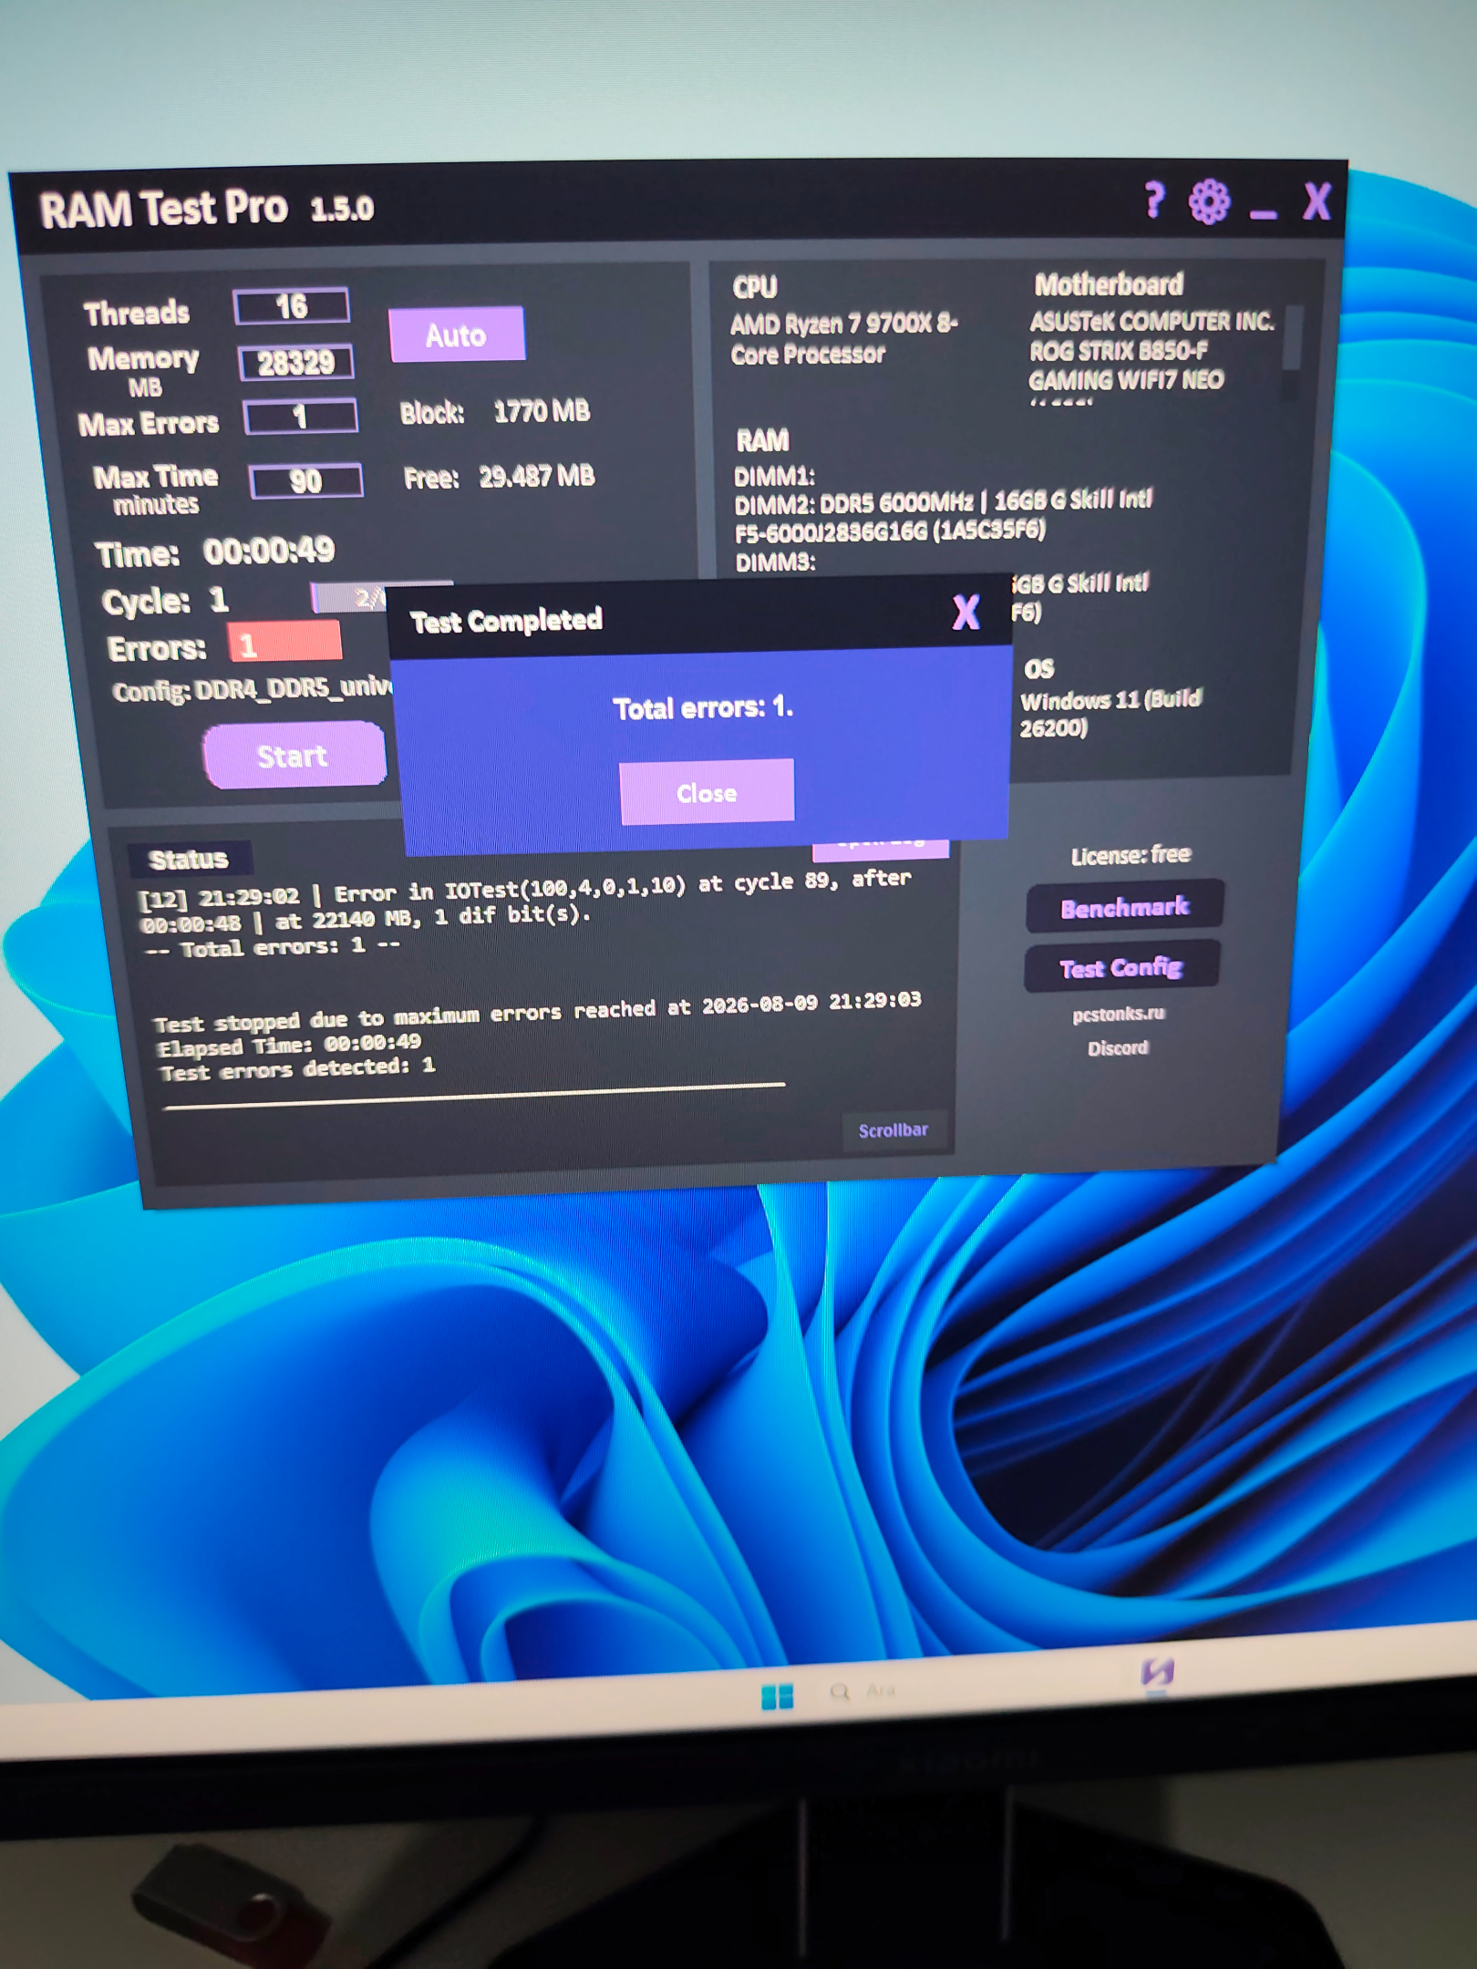Click the 'Test Completed' dialog title
This screenshot has width=1477, height=1969.
506,621
